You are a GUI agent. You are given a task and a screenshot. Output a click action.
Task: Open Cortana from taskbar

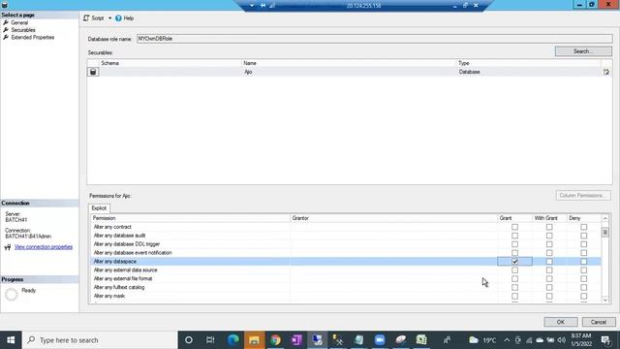189,340
